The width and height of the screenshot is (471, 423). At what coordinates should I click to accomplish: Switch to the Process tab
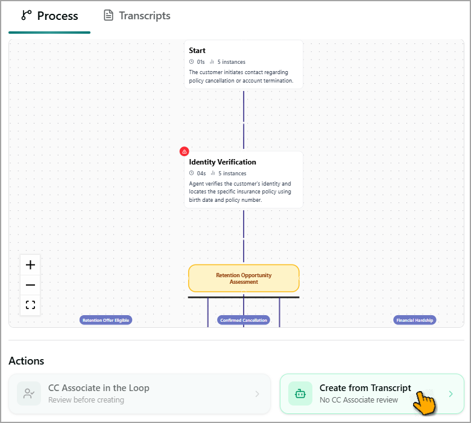(x=49, y=16)
